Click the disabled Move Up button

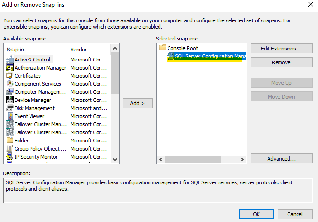281,83
